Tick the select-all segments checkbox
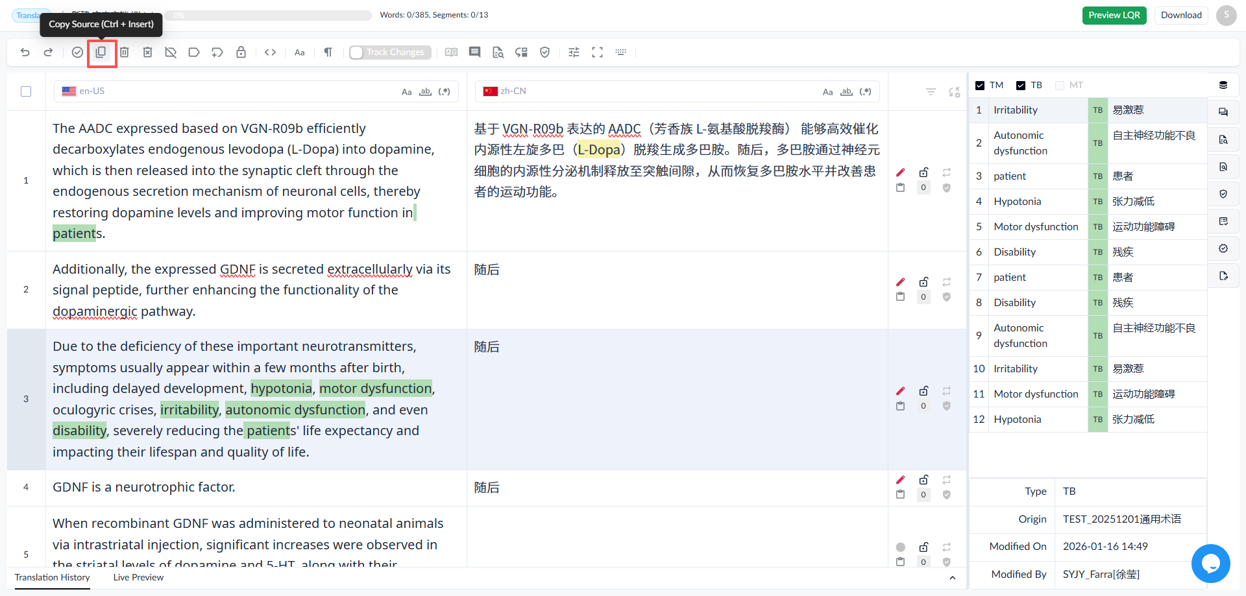 [26, 91]
